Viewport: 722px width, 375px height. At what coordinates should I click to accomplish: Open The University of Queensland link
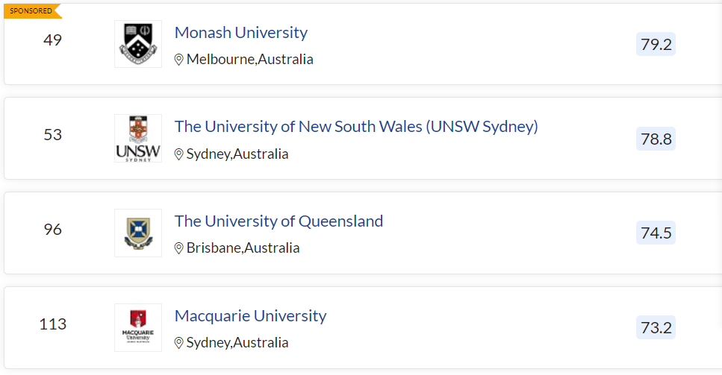point(278,221)
